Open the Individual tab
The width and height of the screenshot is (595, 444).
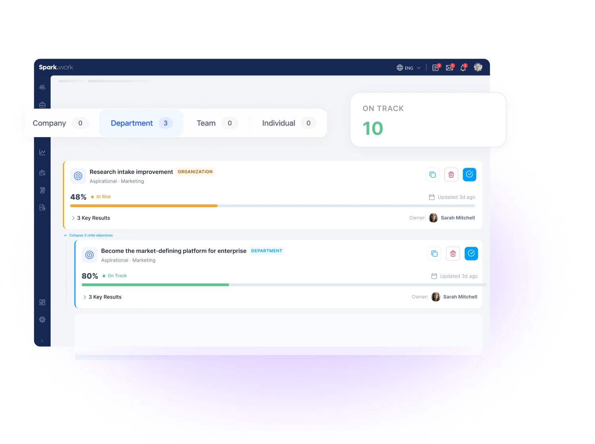(x=288, y=123)
